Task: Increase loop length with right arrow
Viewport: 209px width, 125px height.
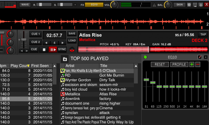Action: tap(62, 43)
